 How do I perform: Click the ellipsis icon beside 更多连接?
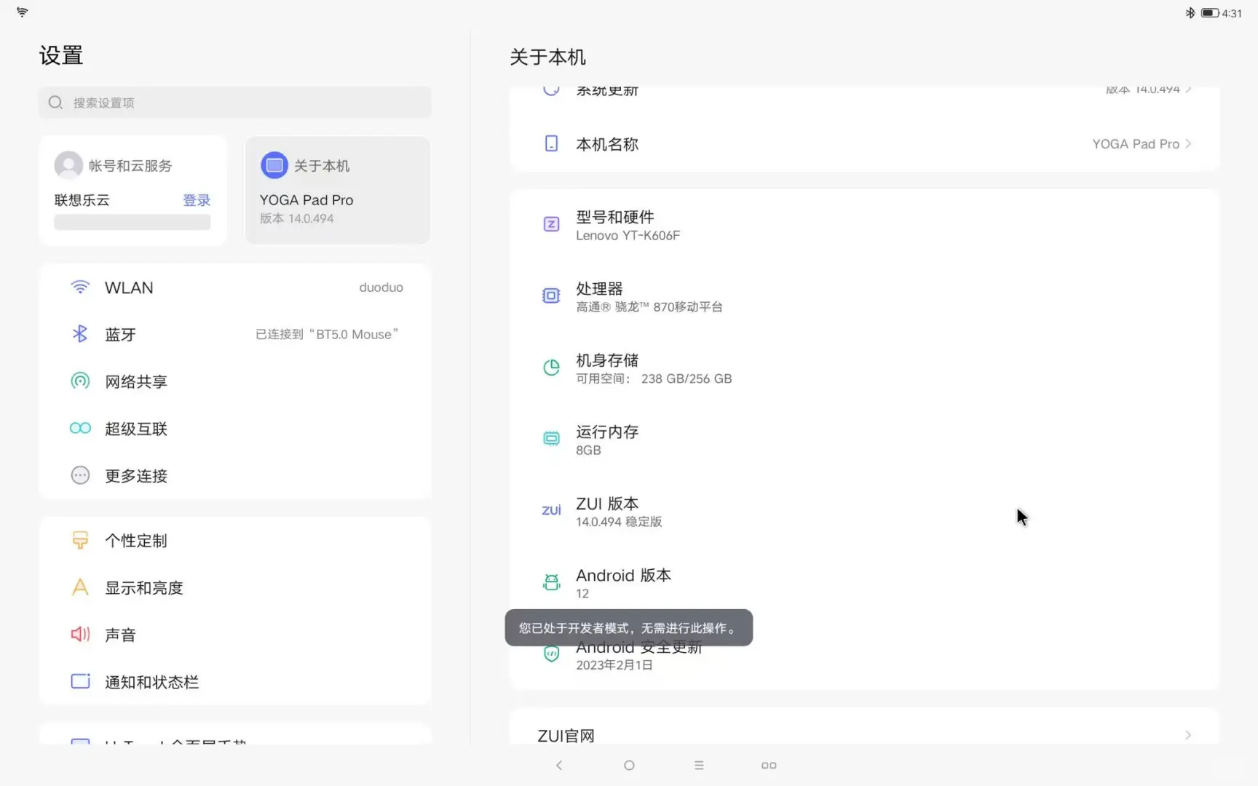click(80, 475)
